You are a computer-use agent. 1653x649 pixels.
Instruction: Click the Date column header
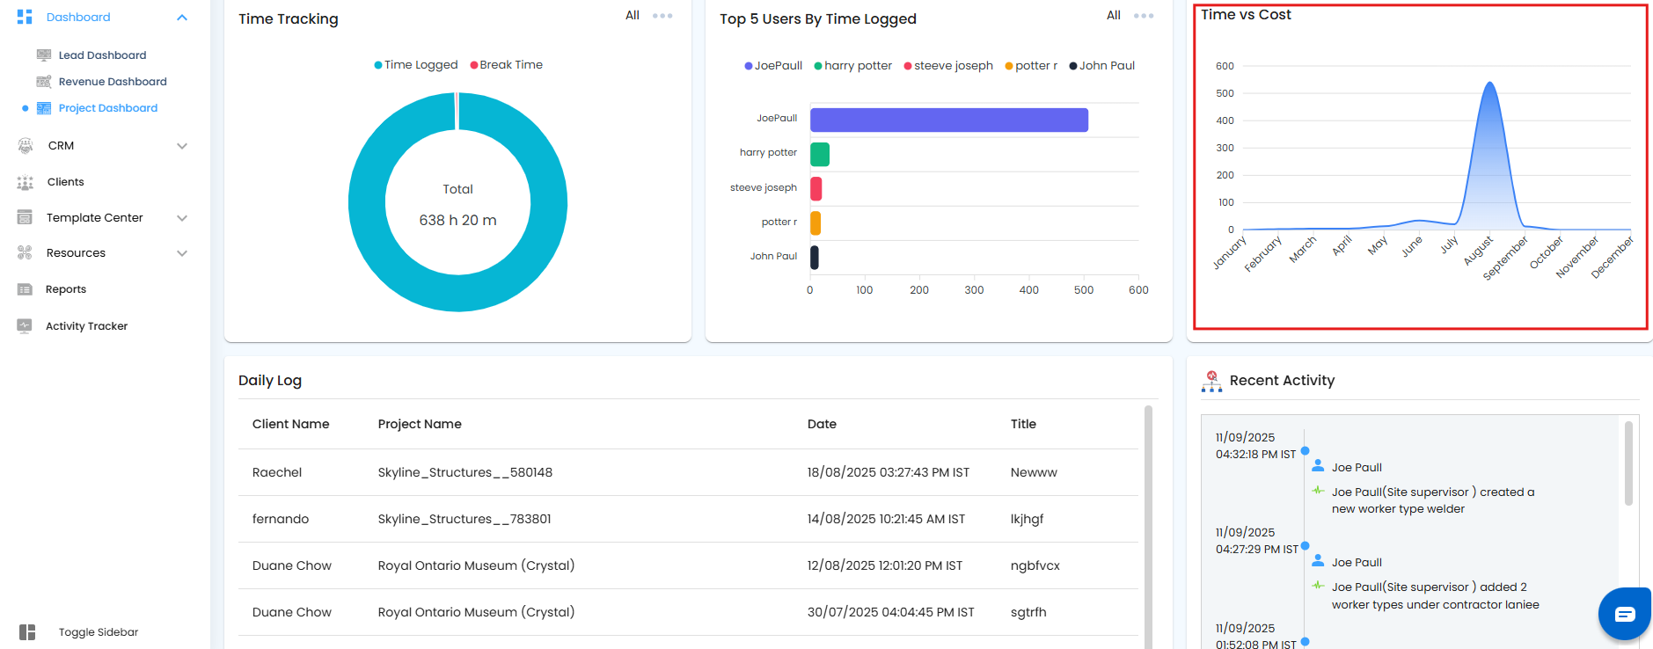822,424
